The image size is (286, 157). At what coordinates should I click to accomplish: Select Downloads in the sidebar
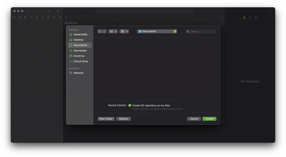pos(80,50)
